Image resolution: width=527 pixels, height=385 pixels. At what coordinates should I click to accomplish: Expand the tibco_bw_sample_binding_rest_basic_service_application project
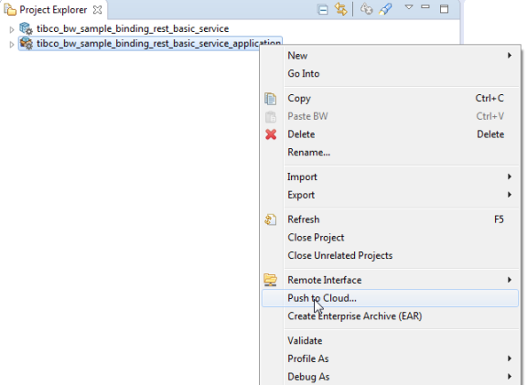click(x=12, y=44)
